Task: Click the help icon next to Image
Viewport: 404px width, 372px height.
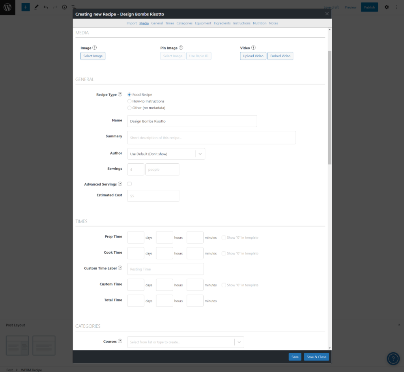Action: (95, 48)
